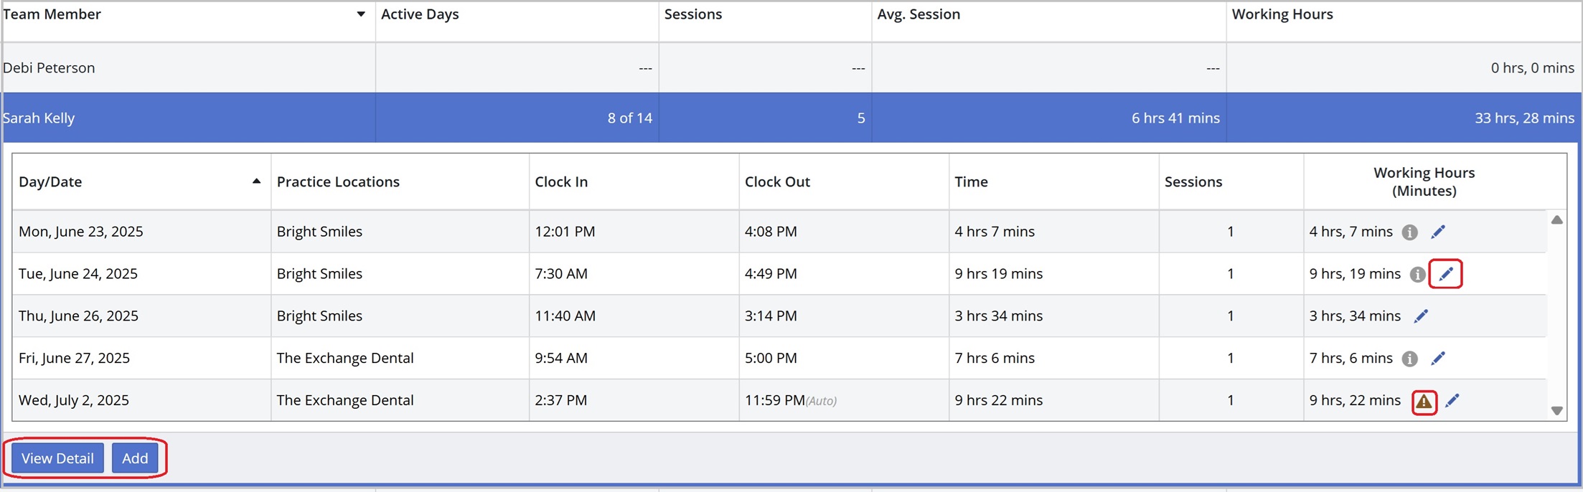This screenshot has width=1583, height=492.
Task: Click the info icon for June 24 row
Action: pos(1417,274)
